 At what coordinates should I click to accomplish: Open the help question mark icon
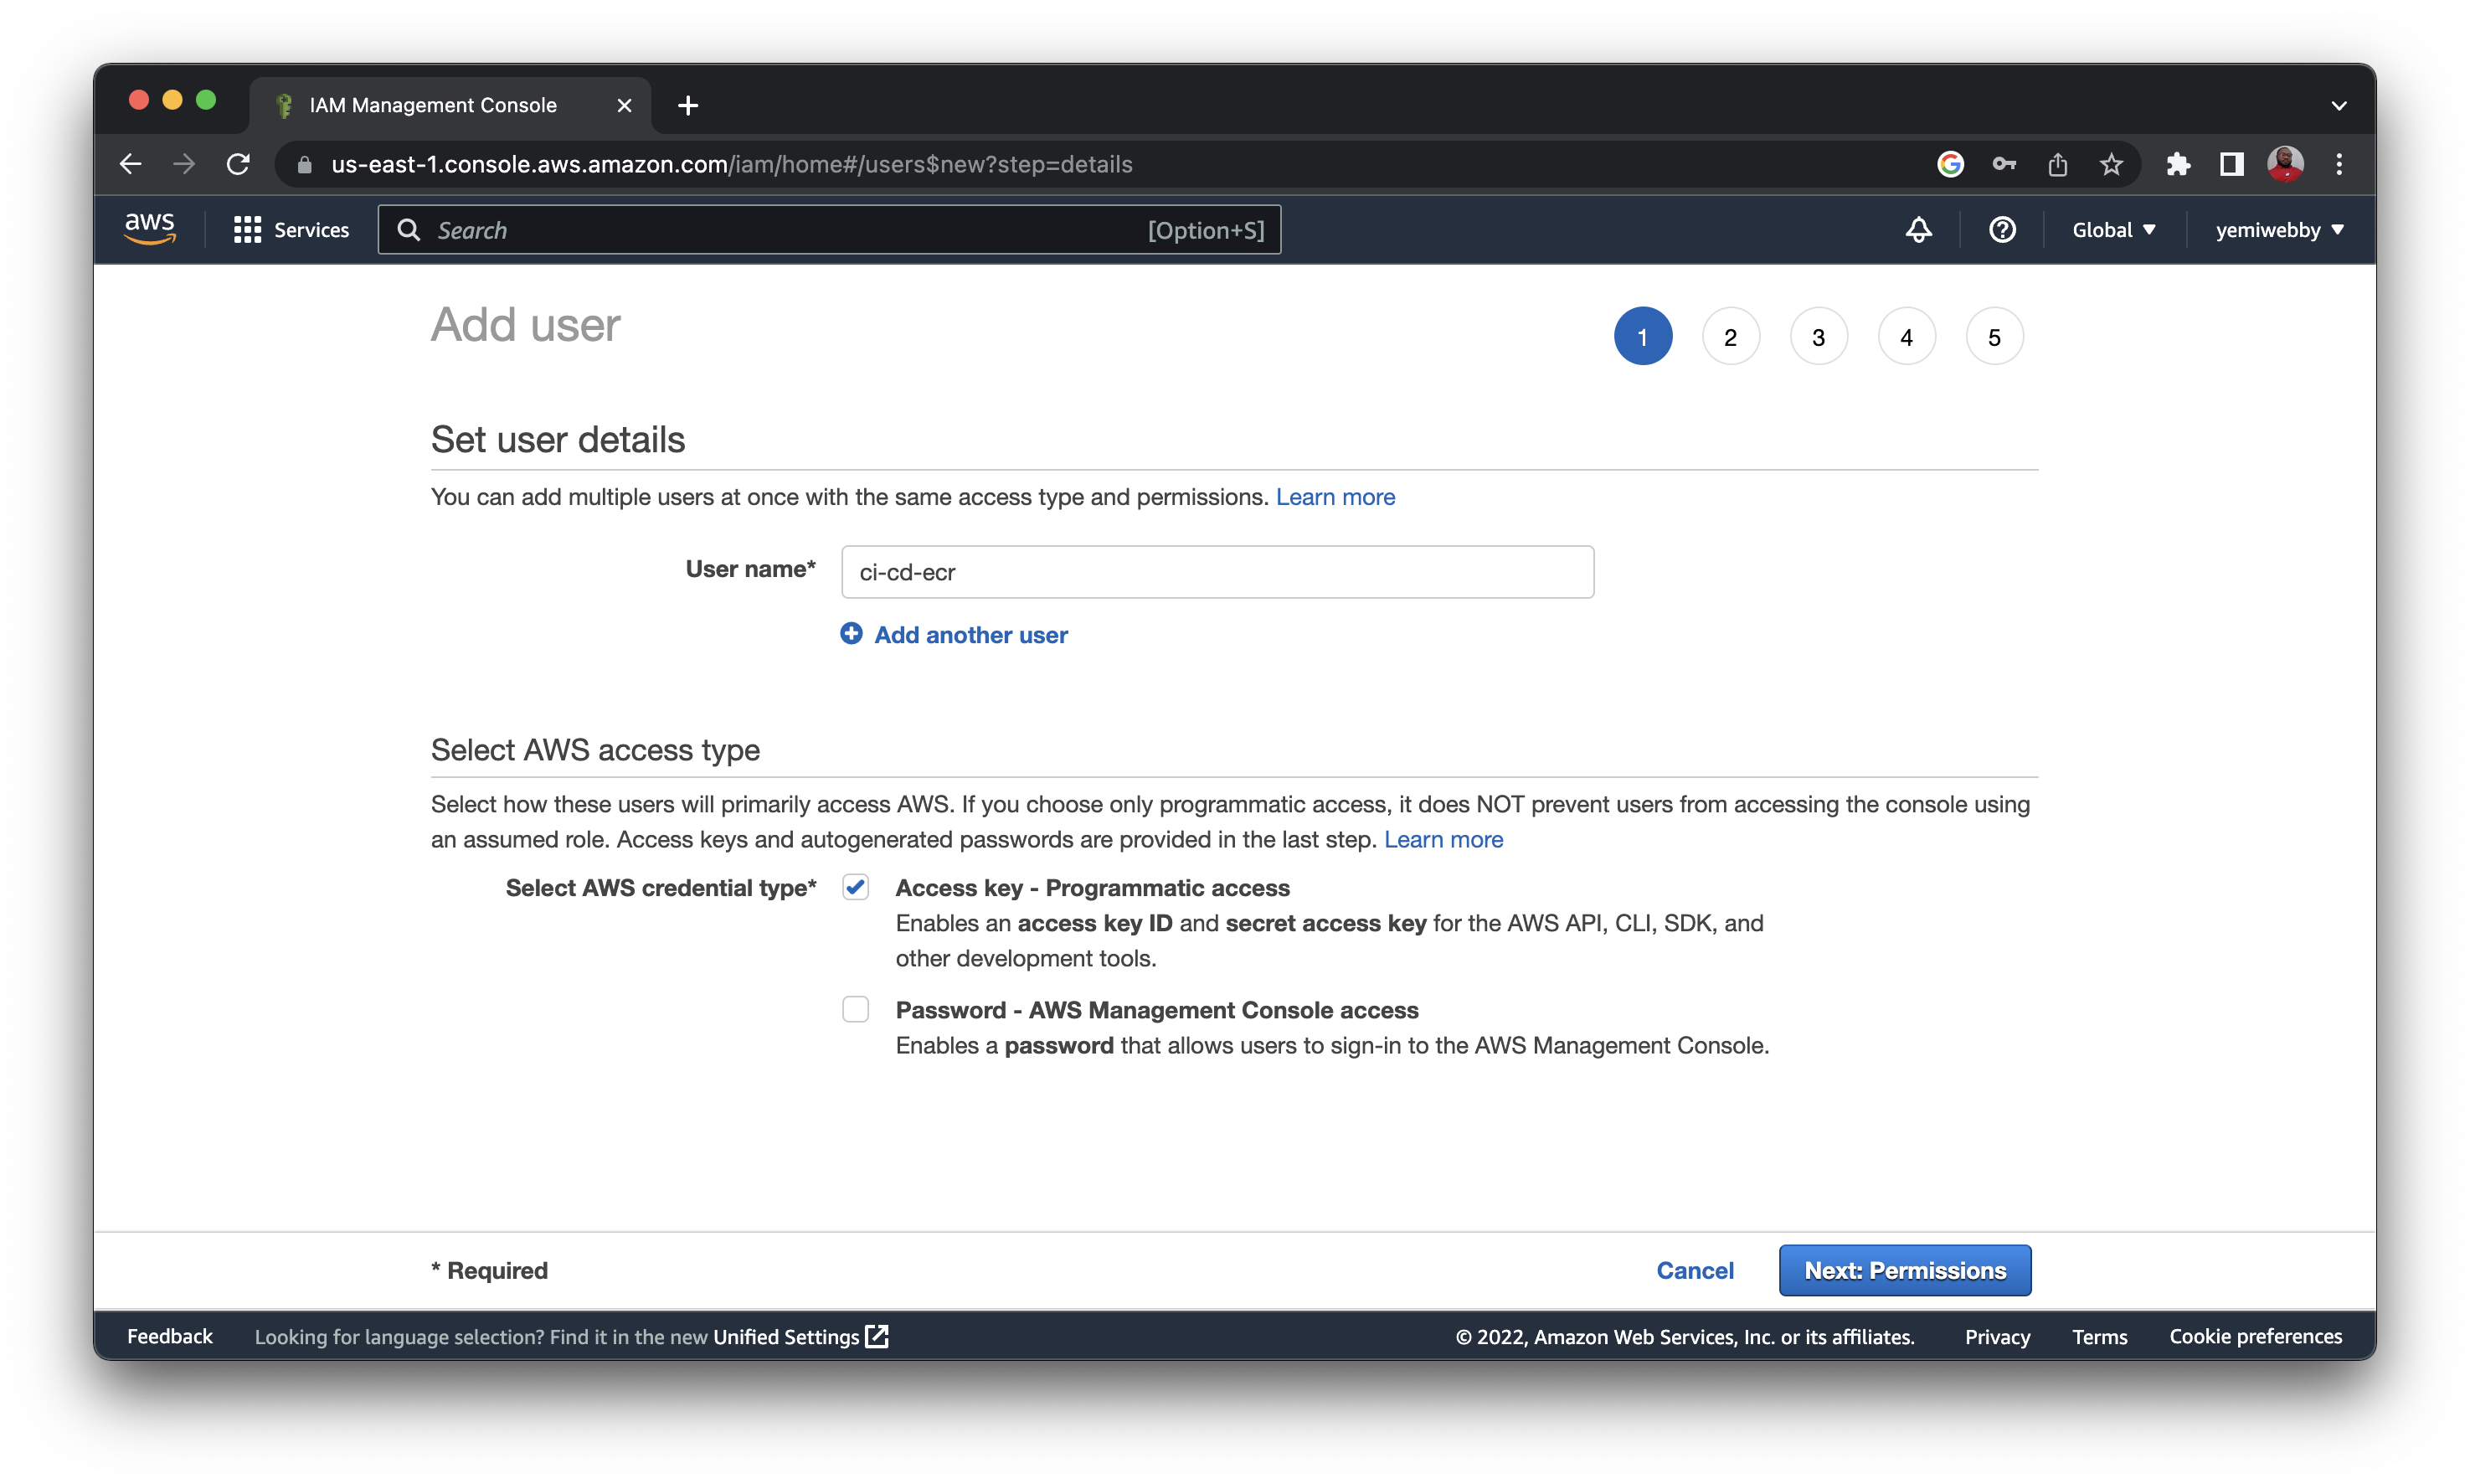[x=2001, y=229]
